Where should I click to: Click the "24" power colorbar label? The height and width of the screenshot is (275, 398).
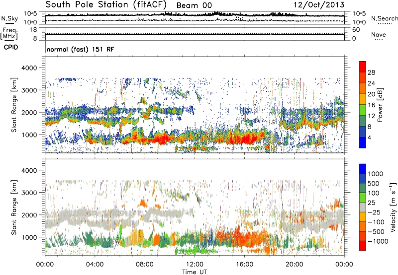click(x=371, y=83)
